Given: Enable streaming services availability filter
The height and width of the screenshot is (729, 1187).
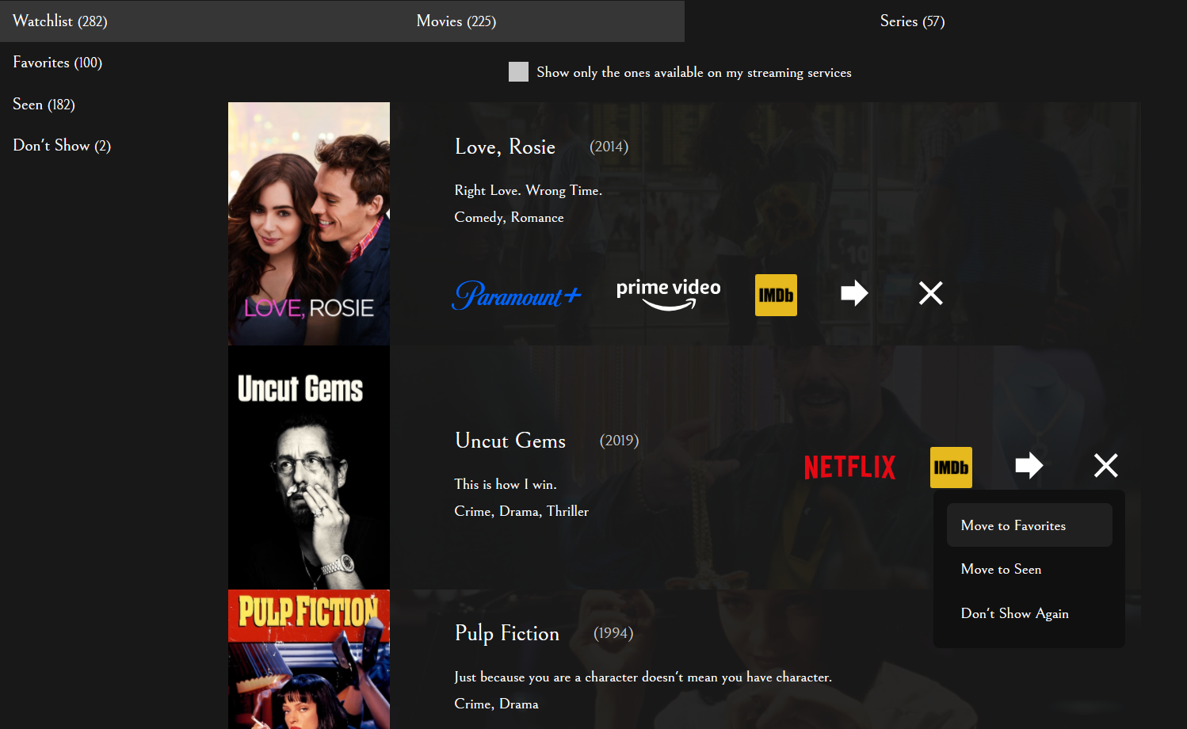Looking at the screenshot, I should click(x=518, y=71).
